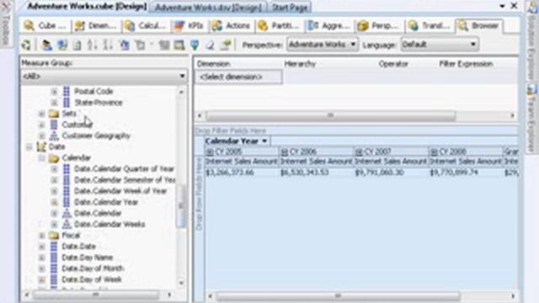Click the Sets folder icon
The image size is (539, 303).
click(54, 114)
